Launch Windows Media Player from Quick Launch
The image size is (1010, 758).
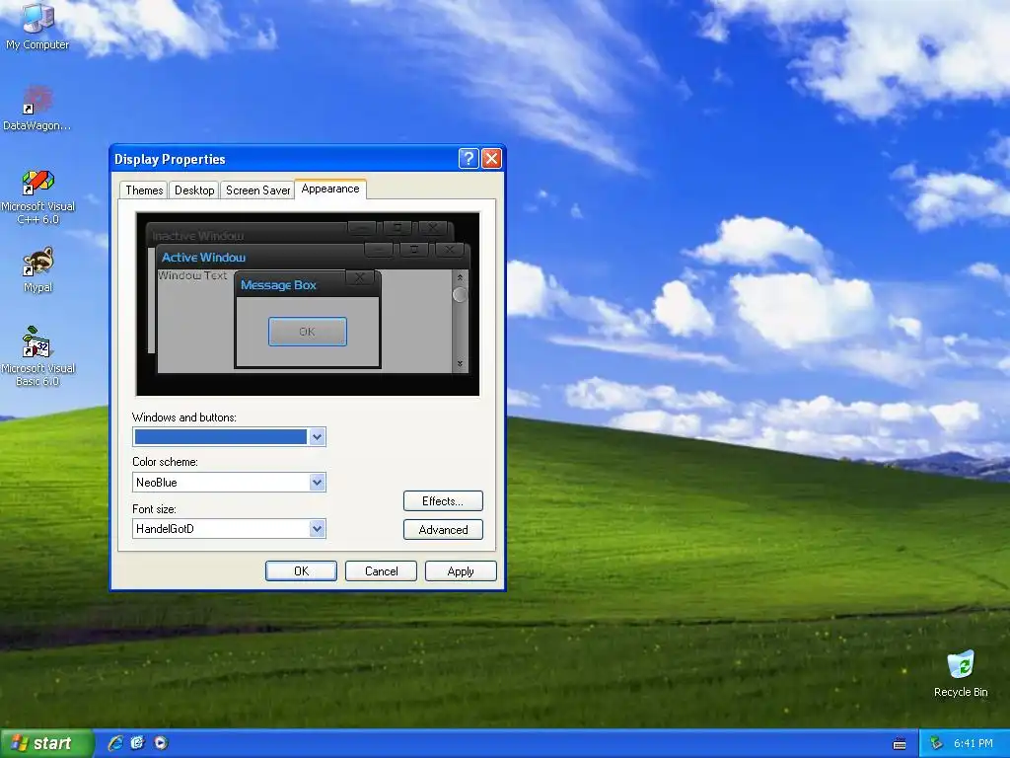161,743
